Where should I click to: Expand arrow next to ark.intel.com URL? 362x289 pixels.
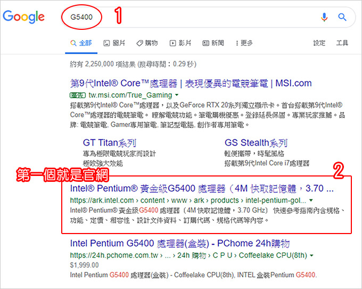(x=311, y=200)
